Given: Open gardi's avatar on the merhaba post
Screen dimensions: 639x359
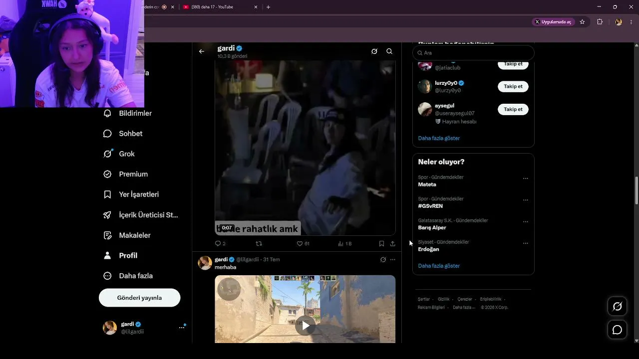Looking at the screenshot, I should pyautogui.click(x=205, y=263).
